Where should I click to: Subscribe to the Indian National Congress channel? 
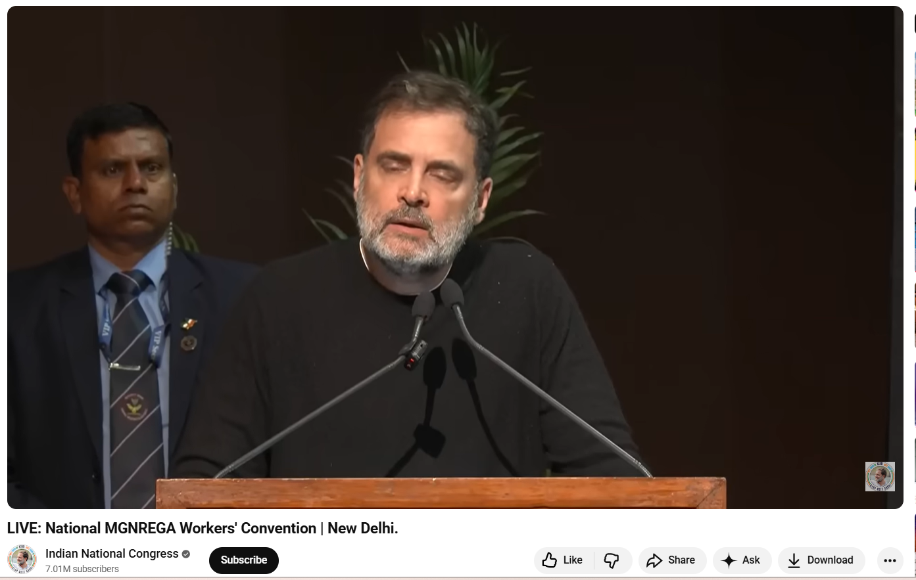(x=244, y=560)
